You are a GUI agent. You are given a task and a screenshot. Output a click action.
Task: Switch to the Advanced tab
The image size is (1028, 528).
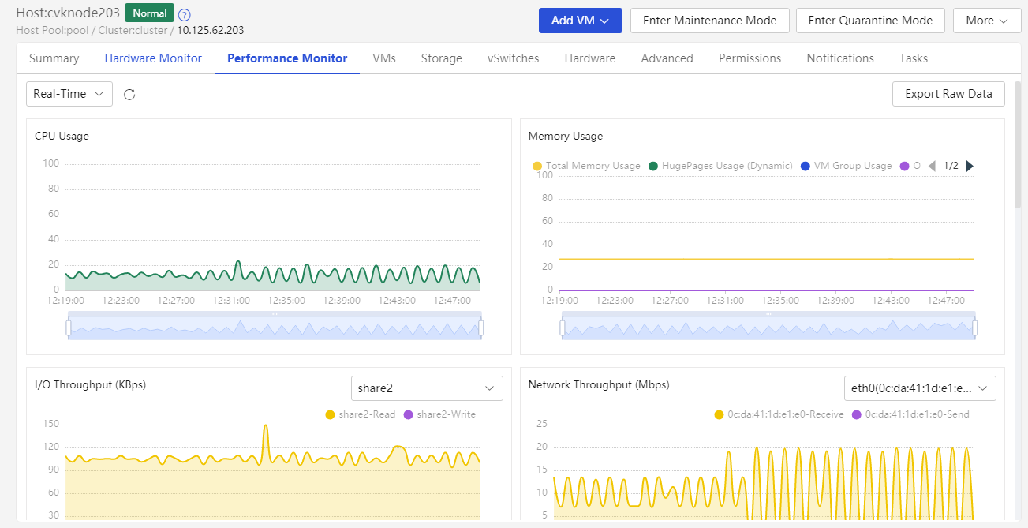tap(667, 58)
